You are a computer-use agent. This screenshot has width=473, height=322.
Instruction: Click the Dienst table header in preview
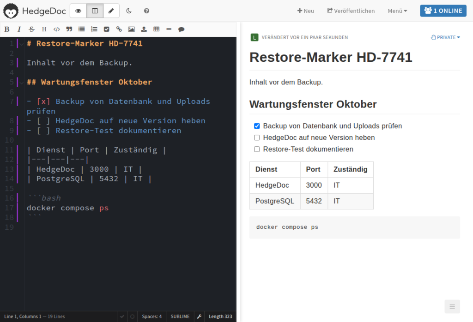[275, 170]
